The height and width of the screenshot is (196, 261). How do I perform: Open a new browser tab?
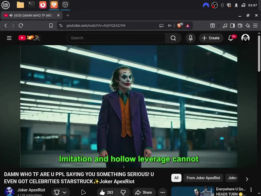(x=68, y=15)
